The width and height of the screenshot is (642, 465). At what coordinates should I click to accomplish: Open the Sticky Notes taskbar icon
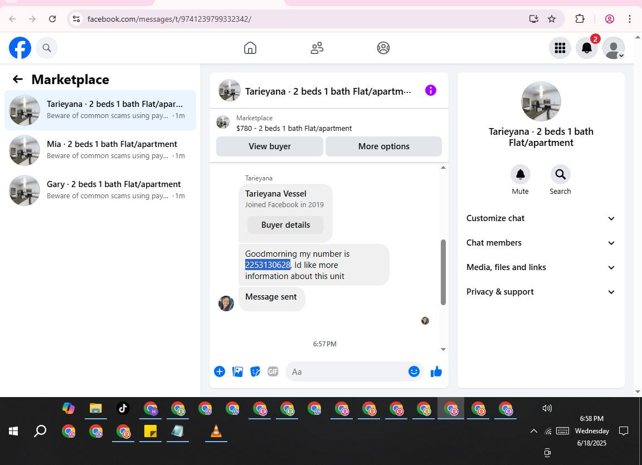[x=150, y=431]
